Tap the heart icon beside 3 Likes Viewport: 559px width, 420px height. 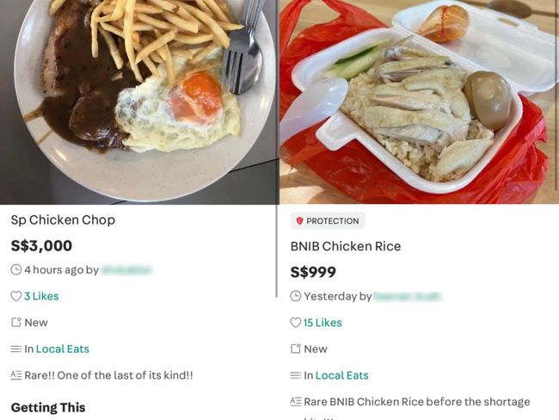pos(16,296)
